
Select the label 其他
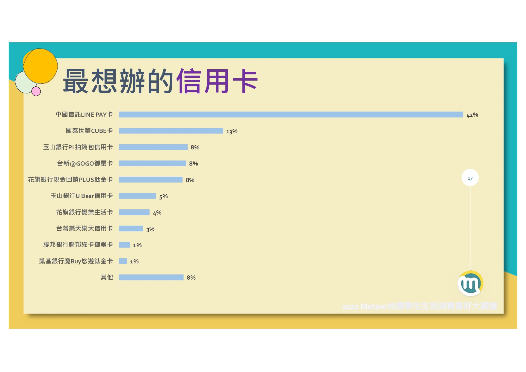pyautogui.click(x=107, y=277)
